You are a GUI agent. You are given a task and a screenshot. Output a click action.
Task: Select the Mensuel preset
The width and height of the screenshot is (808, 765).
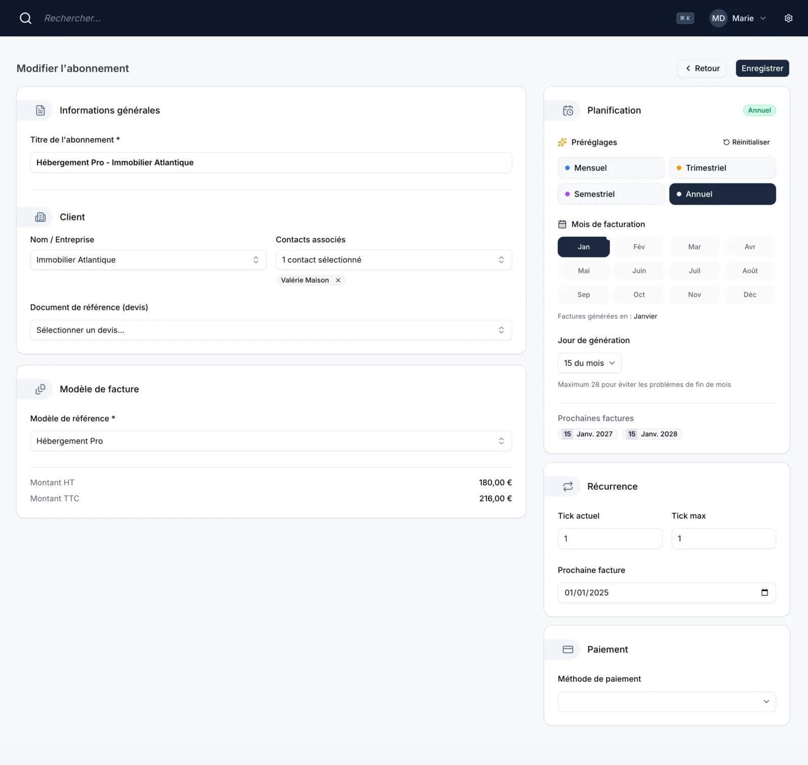611,168
